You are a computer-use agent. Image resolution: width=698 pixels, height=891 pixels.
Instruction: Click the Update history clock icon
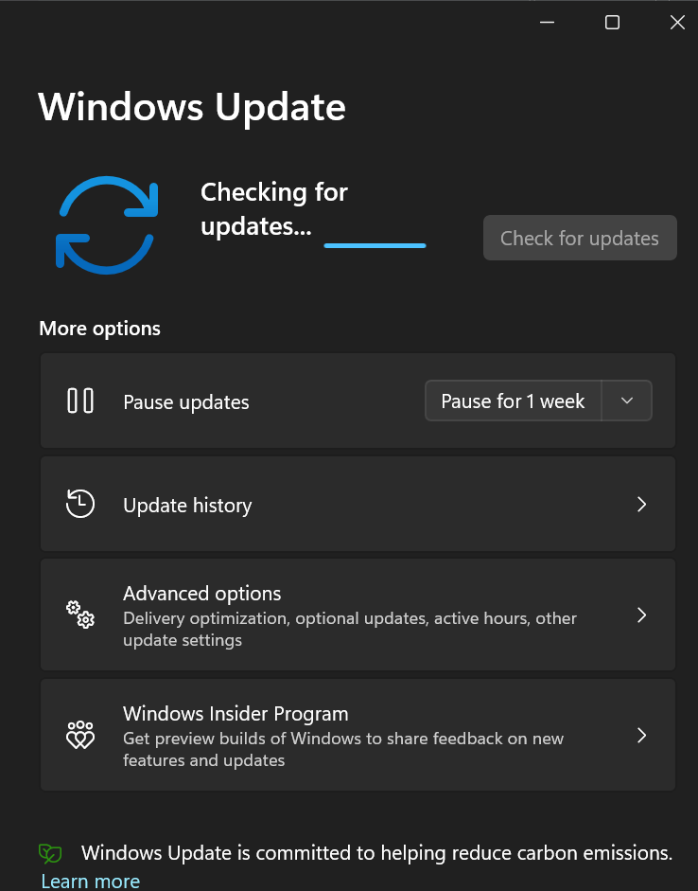click(80, 504)
